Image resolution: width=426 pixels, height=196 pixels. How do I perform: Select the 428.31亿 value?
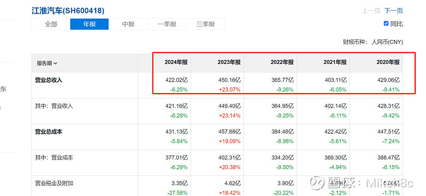click(x=388, y=106)
